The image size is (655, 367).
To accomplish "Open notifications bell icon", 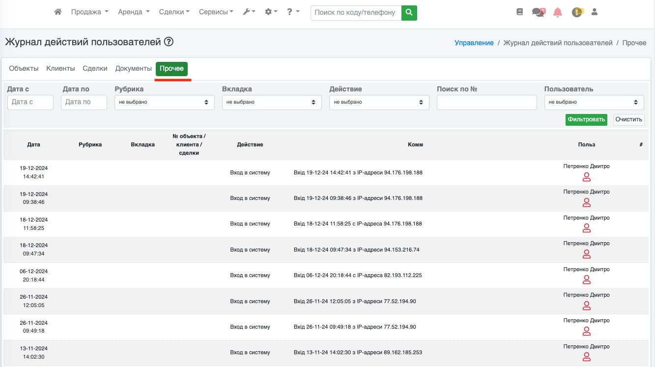I will pyautogui.click(x=557, y=12).
